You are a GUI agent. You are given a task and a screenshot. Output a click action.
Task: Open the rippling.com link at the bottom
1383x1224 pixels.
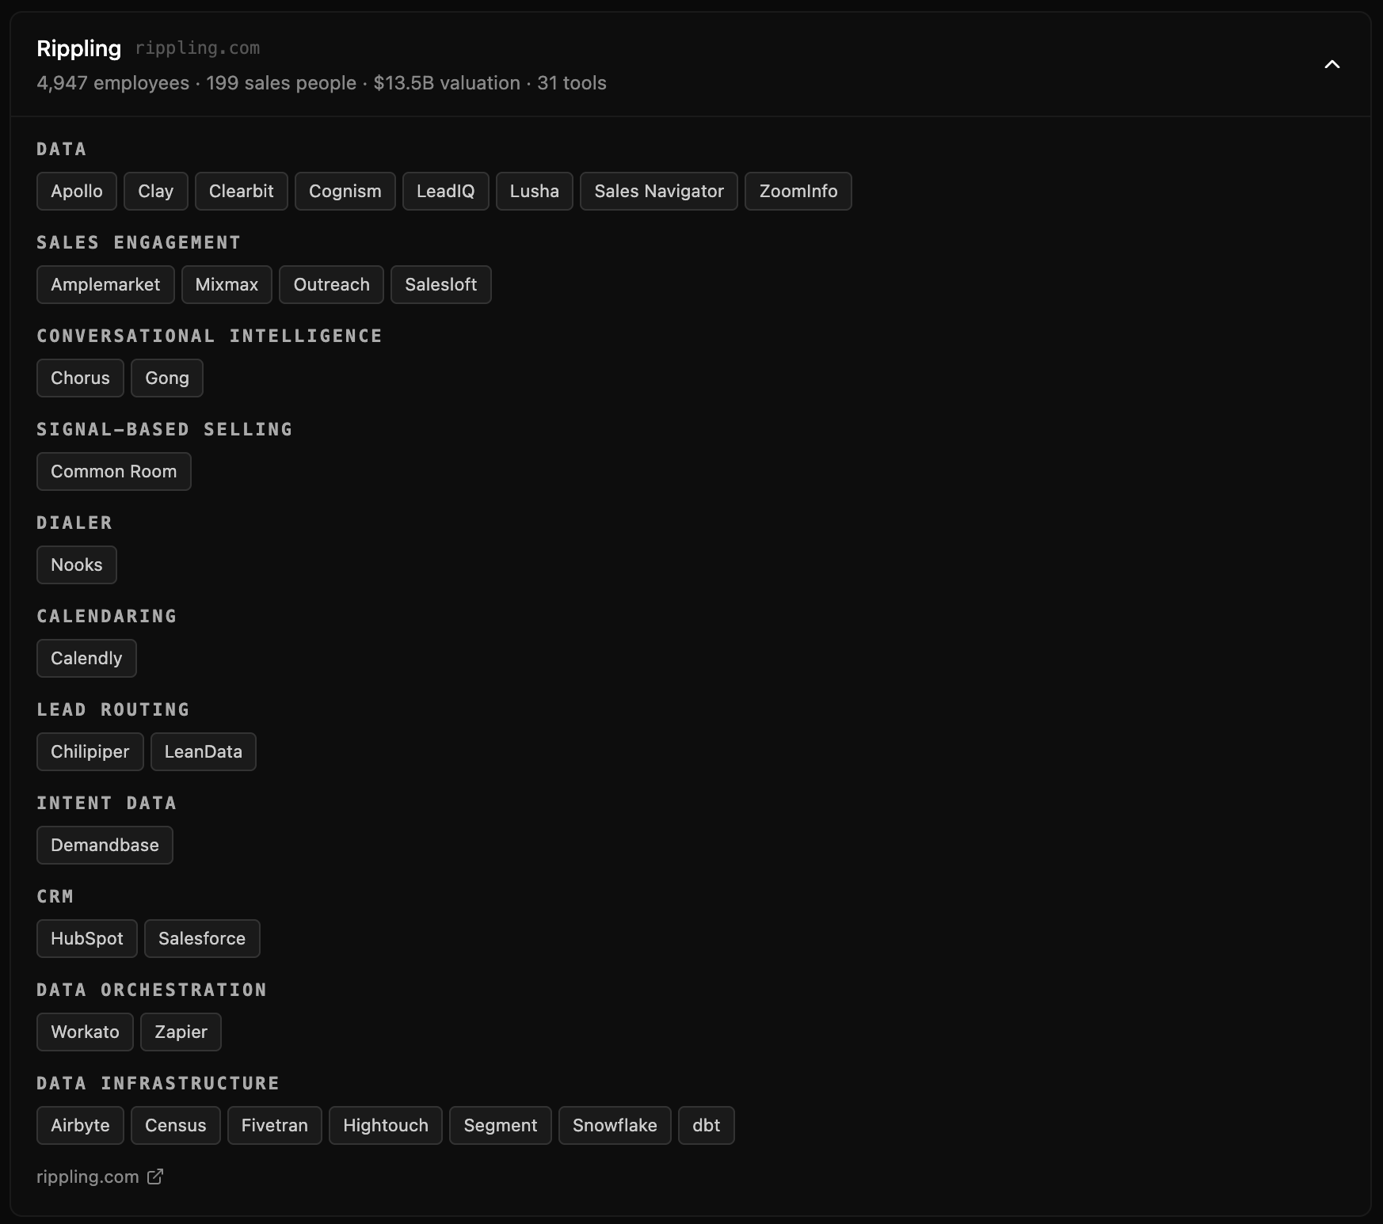(88, 1176)
